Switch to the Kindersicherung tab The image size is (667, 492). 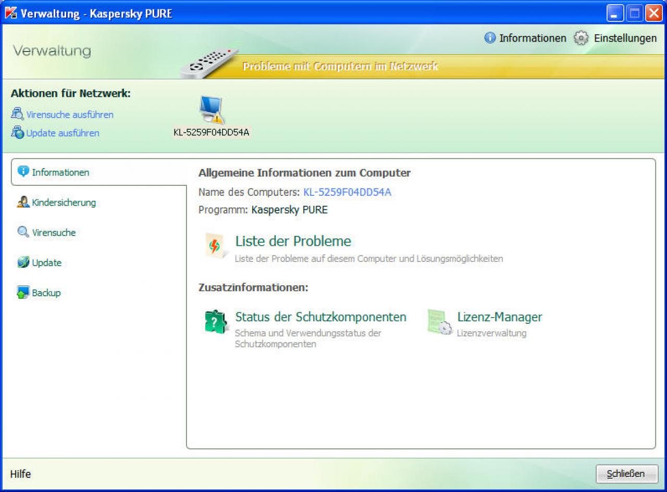(64, 203)
